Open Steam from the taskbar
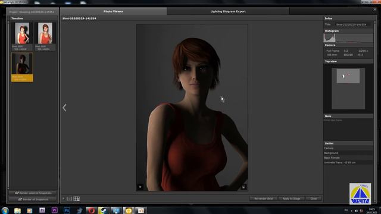This screenshot has width=381, height=214. click(104, 210)
